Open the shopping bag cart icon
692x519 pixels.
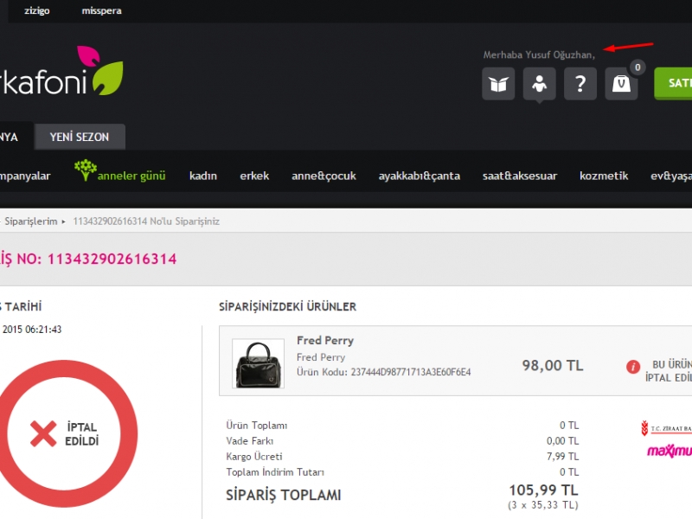[x=621, y=84]
